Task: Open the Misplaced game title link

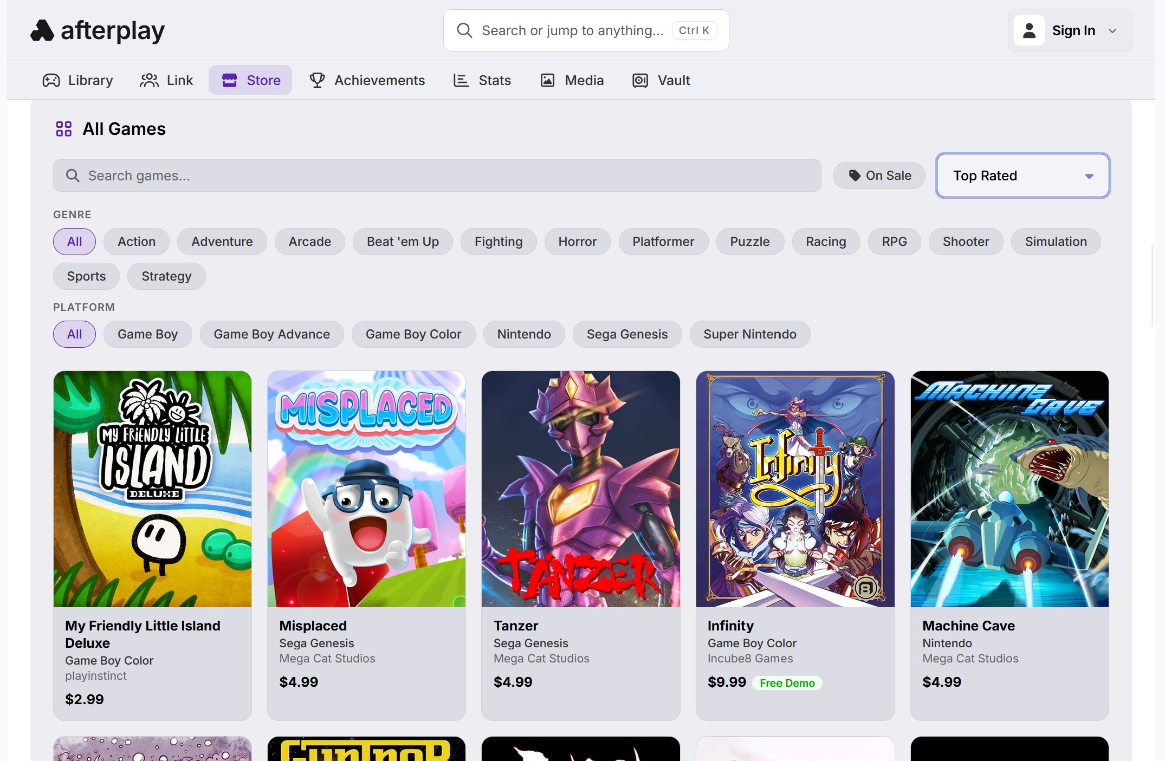Action: [x=313, y=626]
